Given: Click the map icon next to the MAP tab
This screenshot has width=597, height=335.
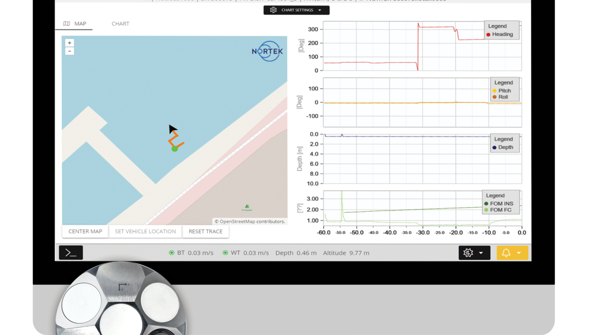Looking at the screenshot, I should click(x=66, y=23).
